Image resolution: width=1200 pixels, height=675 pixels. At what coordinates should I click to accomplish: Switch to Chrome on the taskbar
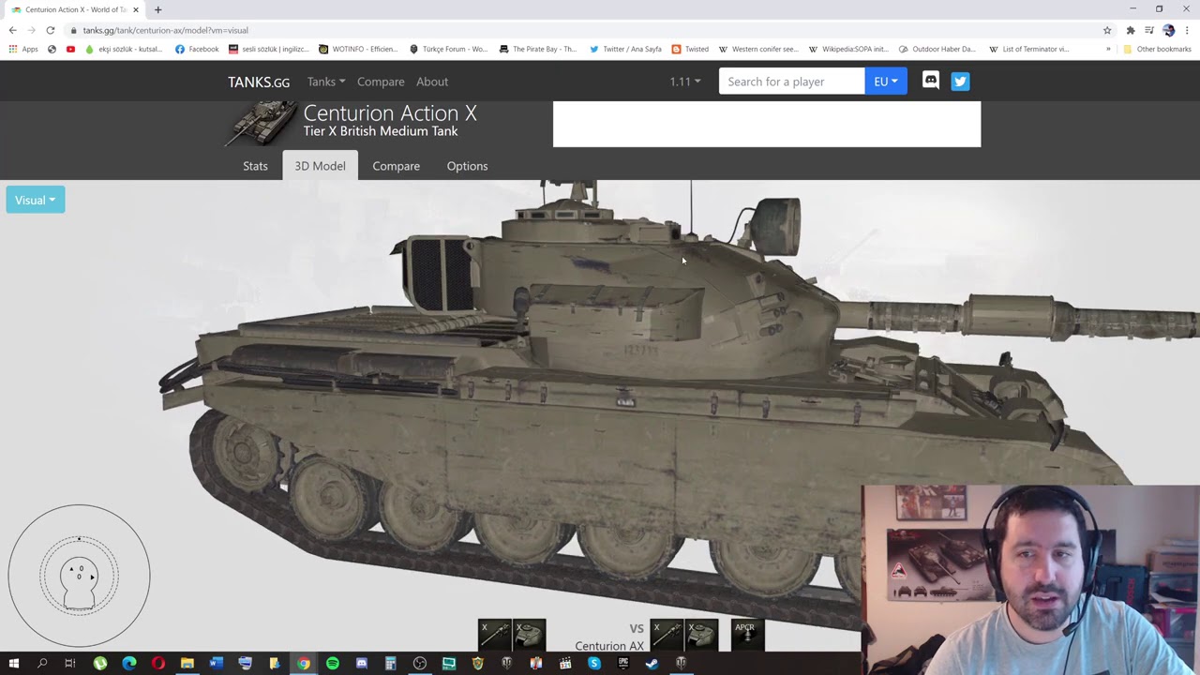303,664
